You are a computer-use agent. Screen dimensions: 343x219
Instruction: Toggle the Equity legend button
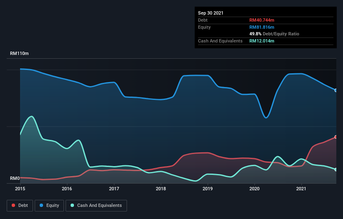[49, 206]
